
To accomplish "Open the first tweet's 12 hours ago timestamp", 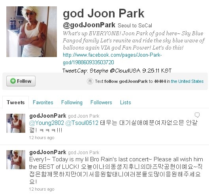I will pos(41,138).
